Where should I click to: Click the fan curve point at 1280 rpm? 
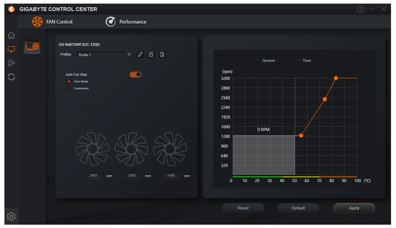tap(301, 135)
